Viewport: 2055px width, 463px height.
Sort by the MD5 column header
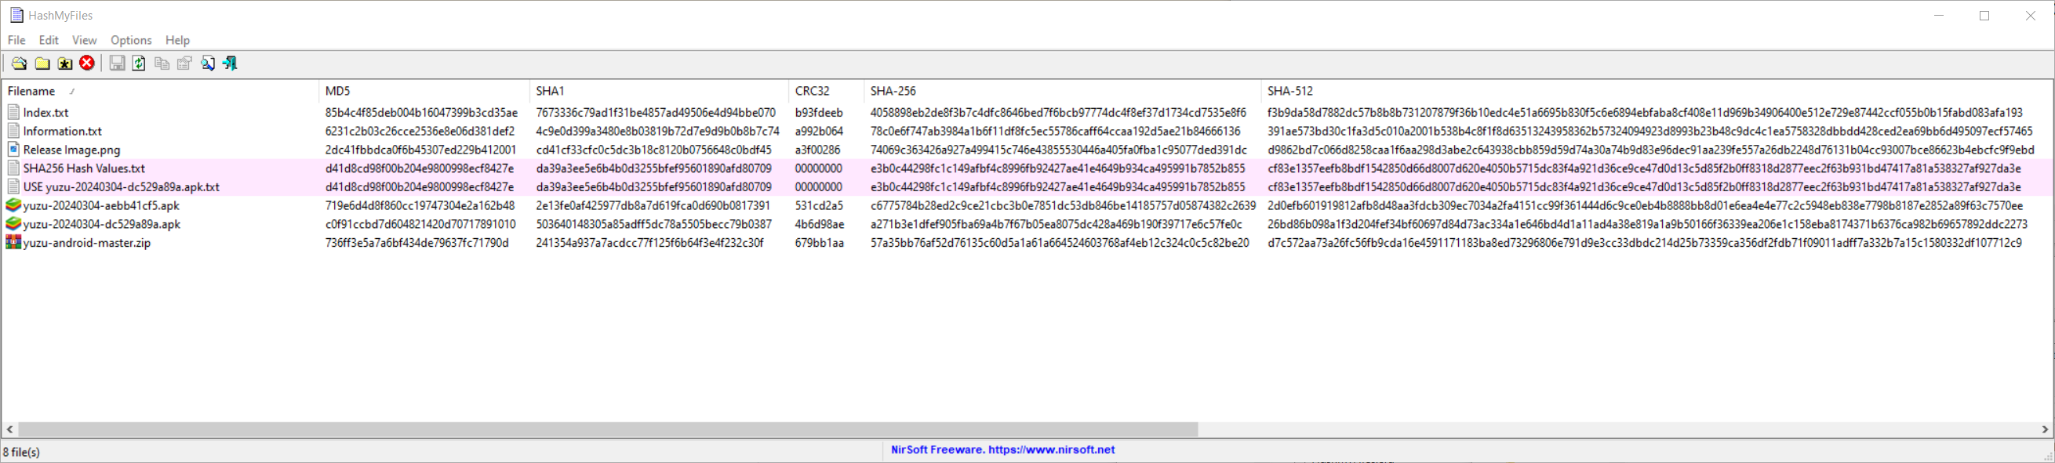point(424,91)
